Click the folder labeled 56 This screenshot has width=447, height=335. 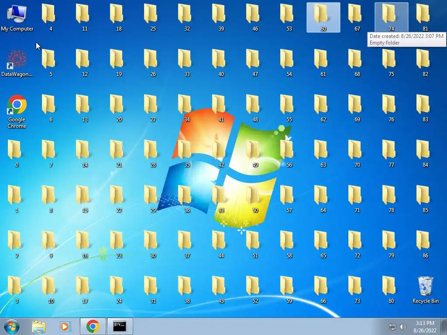point(289,153)
